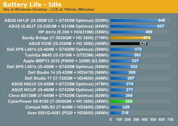Select the Compal NBLB2 label
This screenshot has height=126, width=178.
point(67,107)
